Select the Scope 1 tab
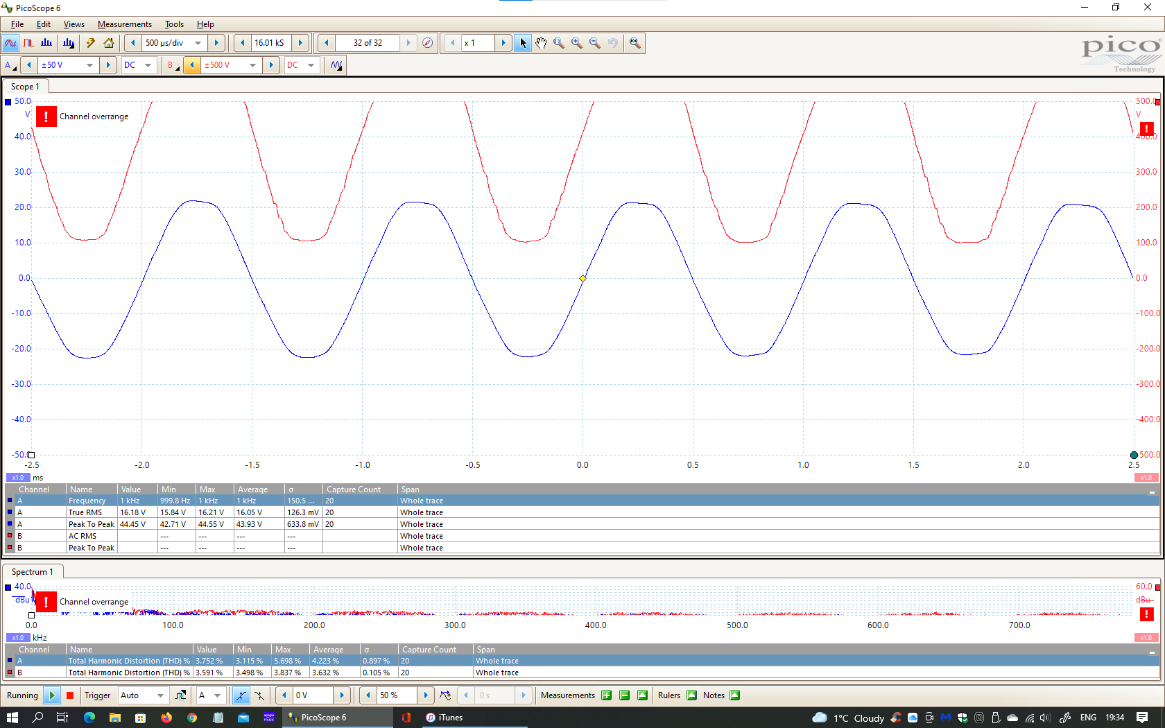Image resolution: width=1165 pixels, height=728 pixels. point(26,87)
